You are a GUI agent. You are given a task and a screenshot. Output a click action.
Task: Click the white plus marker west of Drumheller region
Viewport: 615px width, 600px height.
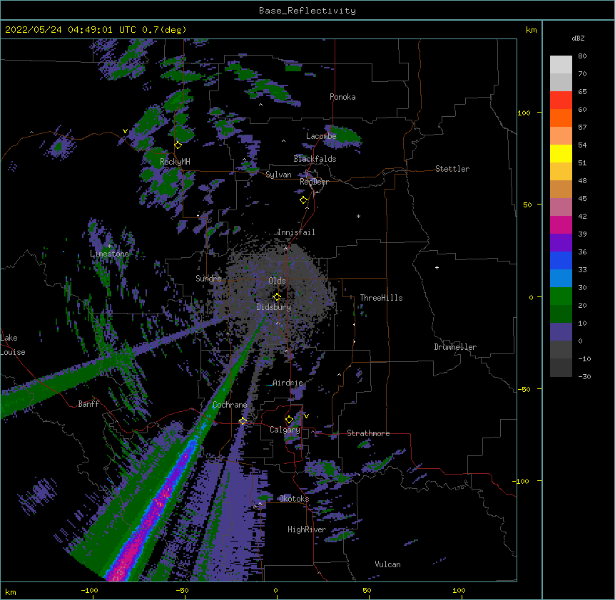pos(437,267)
